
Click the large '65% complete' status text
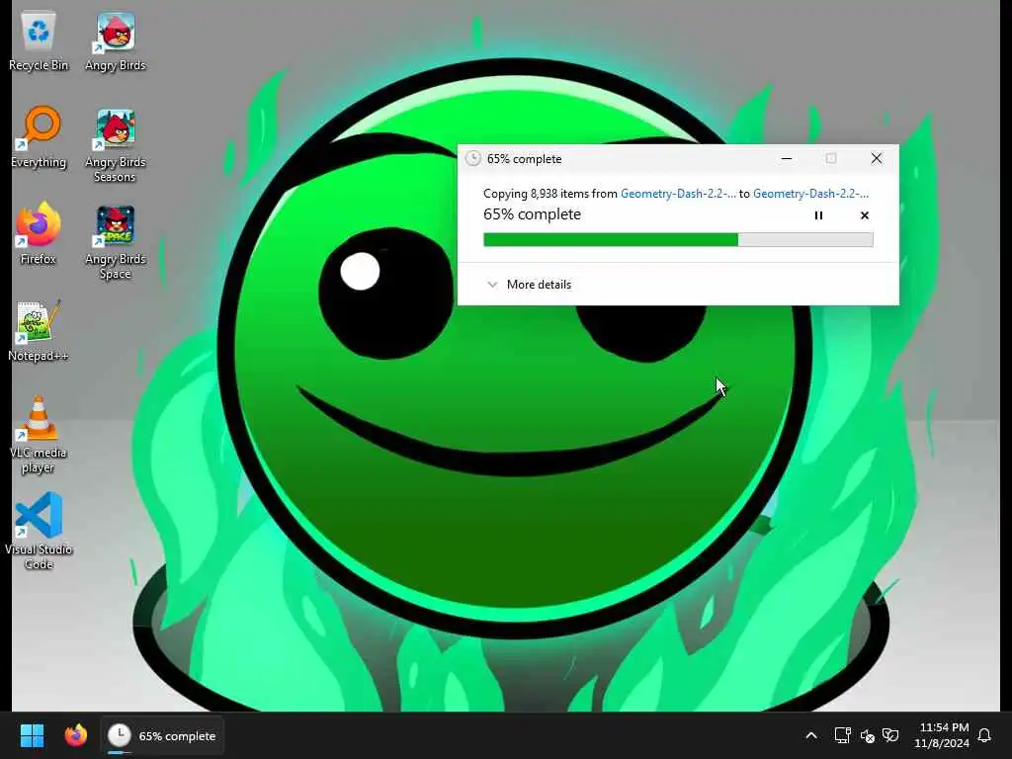pyautogui.click(x=532, y=214)
